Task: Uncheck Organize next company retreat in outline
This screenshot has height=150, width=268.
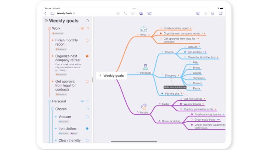Action: (87, 56)
